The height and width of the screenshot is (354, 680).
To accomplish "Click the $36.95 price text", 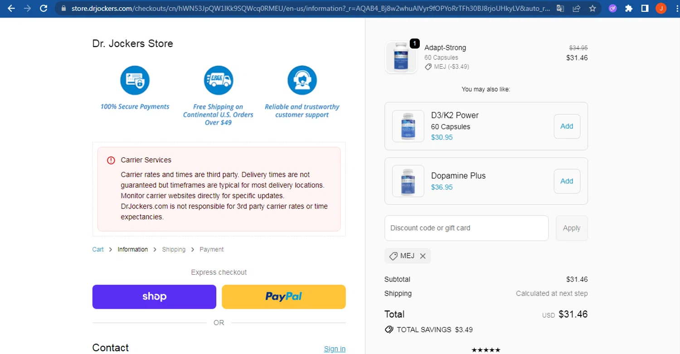I will (442, 187).
